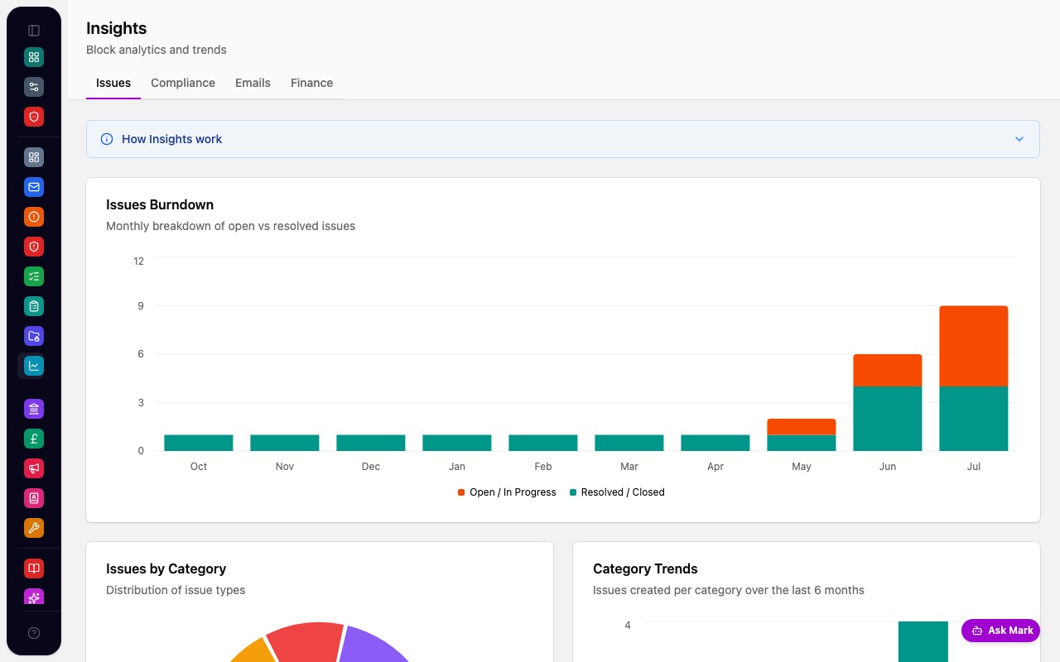Click the Issues by Category heading
The image size is (1060, 662).
tap(166, 568)
